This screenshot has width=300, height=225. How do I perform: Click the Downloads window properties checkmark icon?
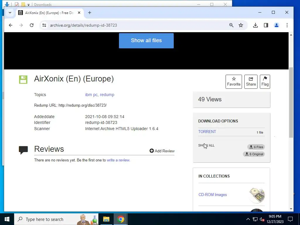click(x=17, y=4)
